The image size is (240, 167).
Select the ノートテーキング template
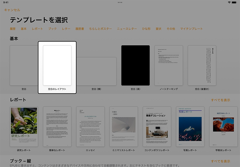[x=169, y=65]
